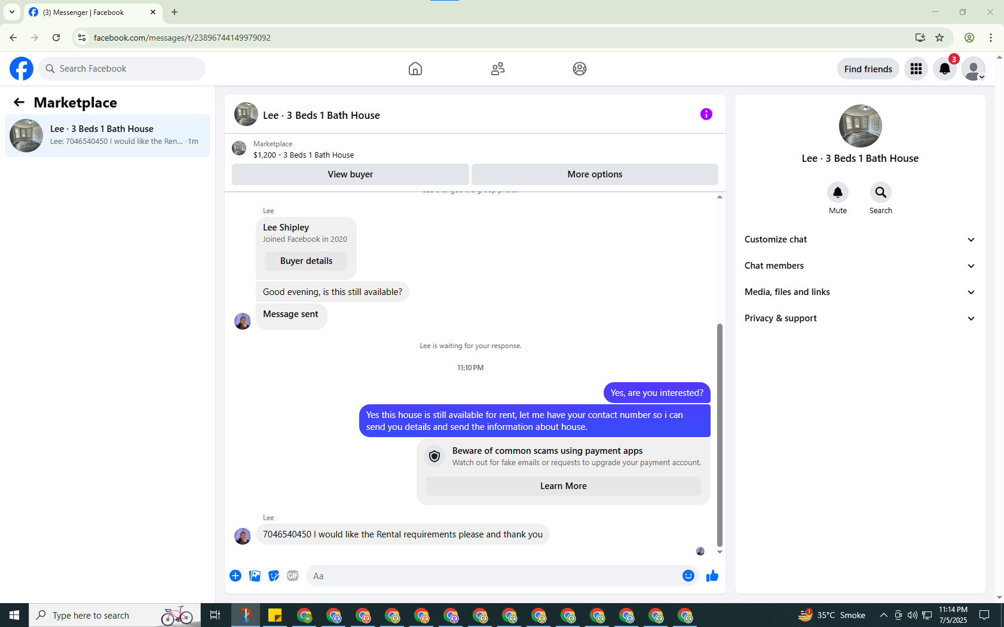Expand Customize chat section
The height and width of the screenshot is (627, 1004).
(x=860, y=239)
